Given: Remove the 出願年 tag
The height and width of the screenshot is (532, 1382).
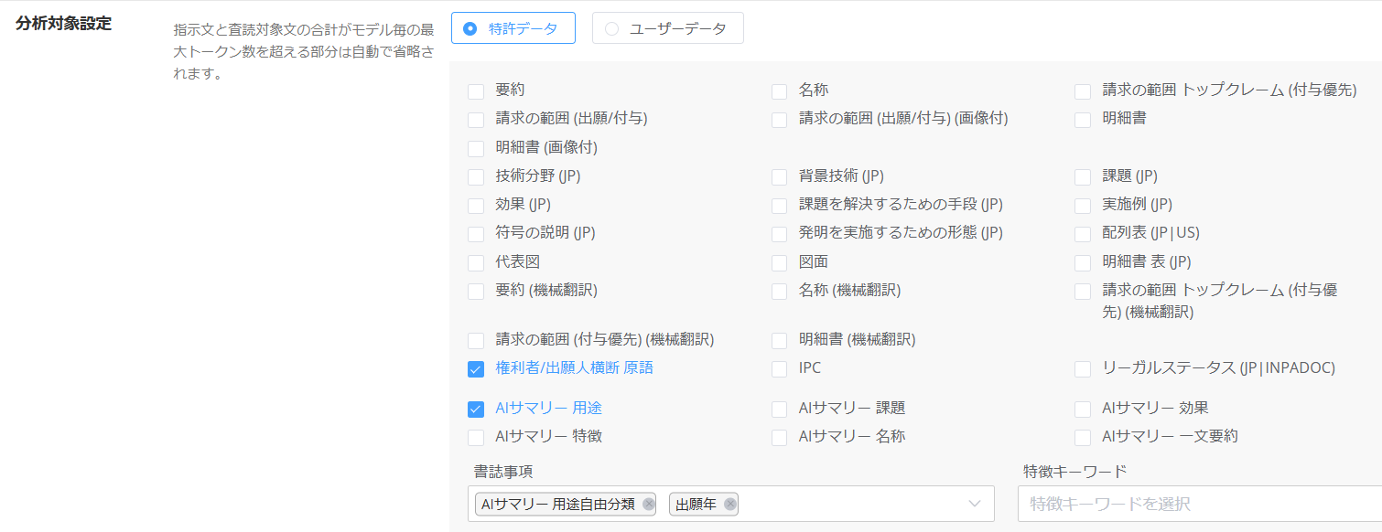Looking at the screenshot, I should (729, 505).
